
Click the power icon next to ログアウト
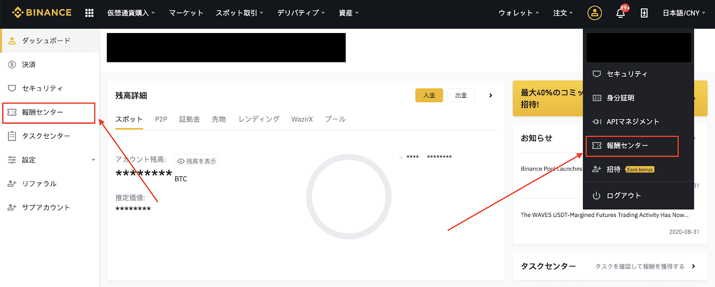(597, 195)
